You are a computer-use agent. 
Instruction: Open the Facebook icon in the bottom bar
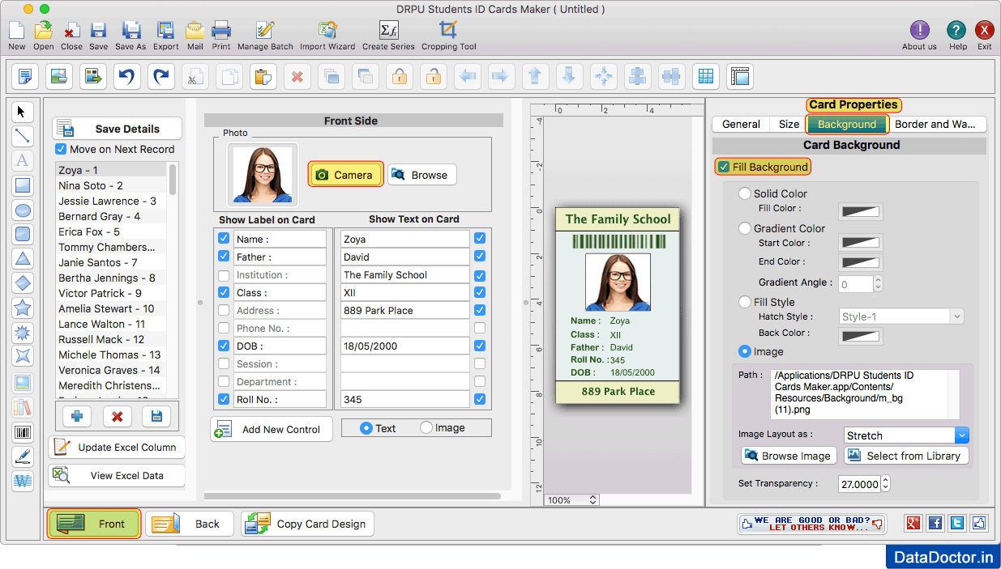click(x=935, y=524)
